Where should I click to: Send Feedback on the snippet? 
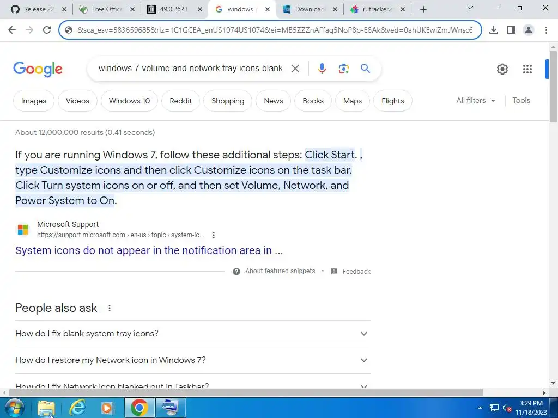[x=350, y=272]
